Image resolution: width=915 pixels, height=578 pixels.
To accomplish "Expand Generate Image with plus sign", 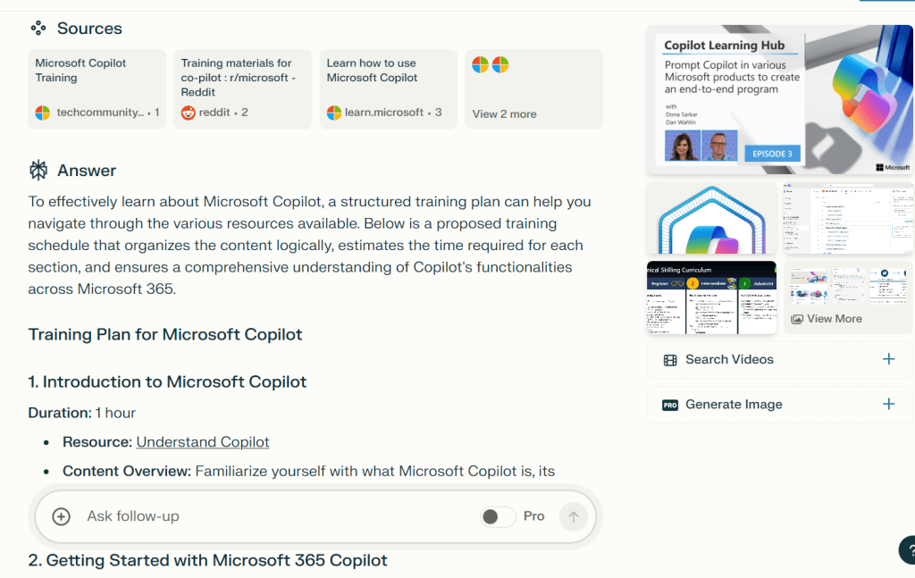I will coord(888,404).
